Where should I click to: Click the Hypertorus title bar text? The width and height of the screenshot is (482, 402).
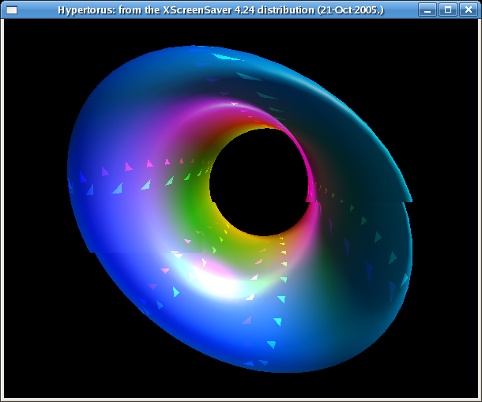pos(220,9)
